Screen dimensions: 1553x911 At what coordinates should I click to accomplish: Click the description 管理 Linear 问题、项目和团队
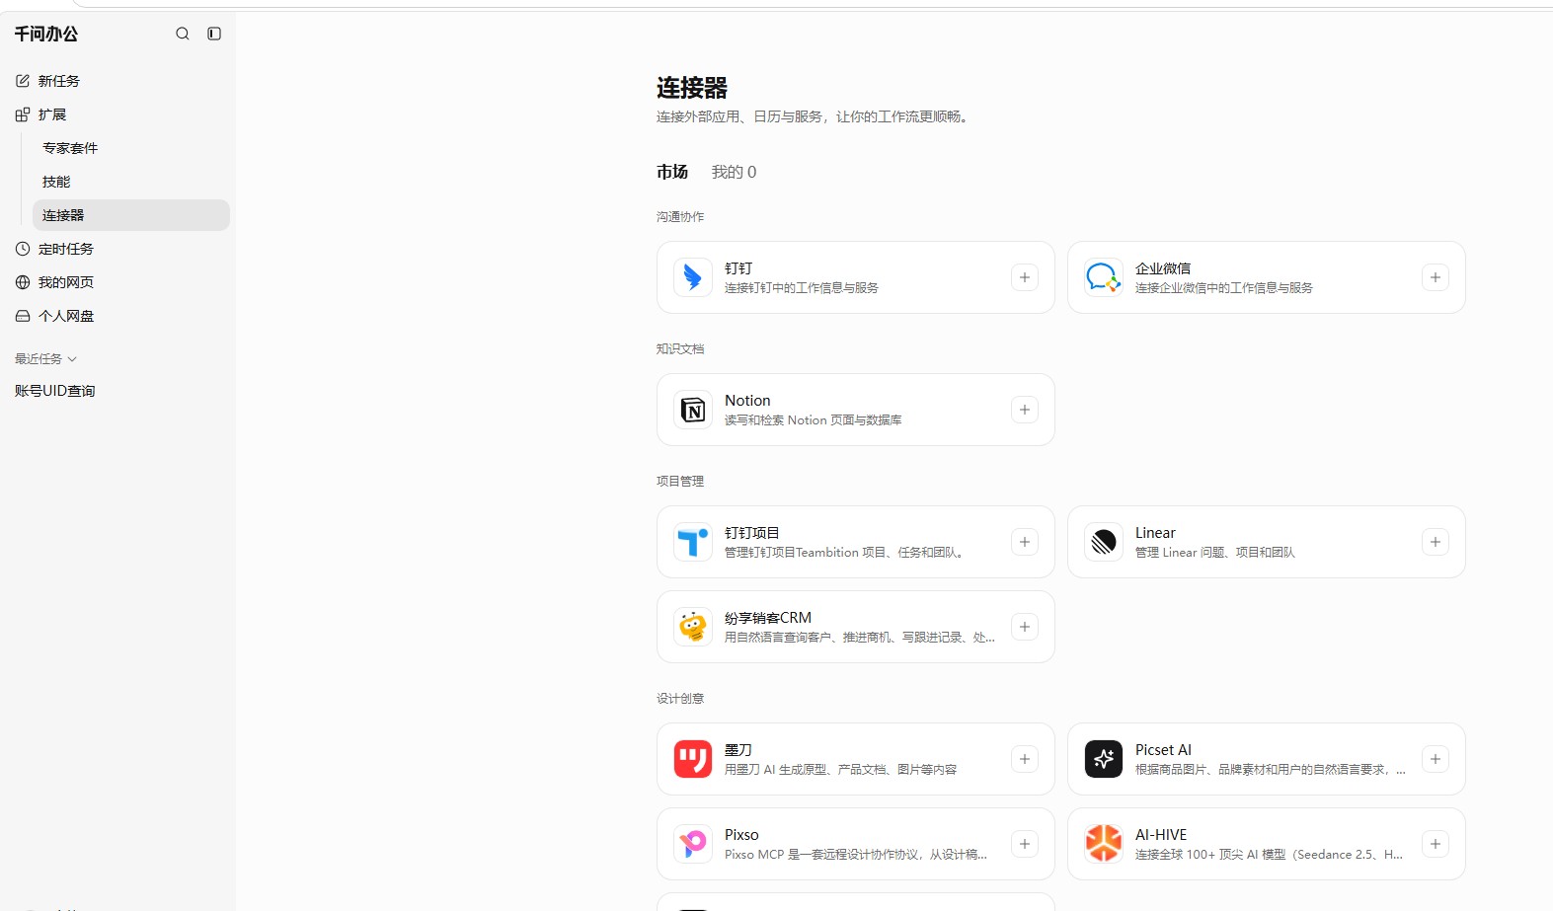click(x=1215, y=553)
